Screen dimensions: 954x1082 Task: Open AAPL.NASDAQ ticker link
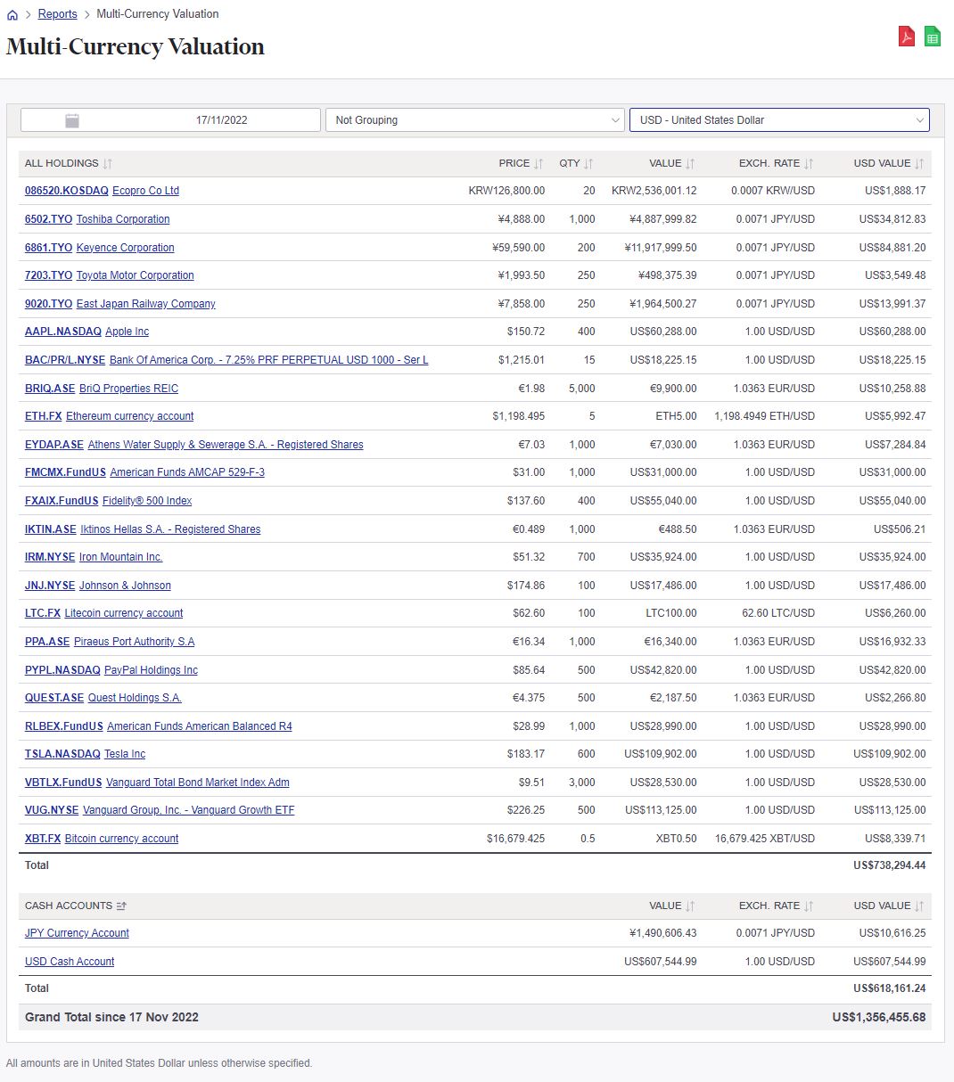point(63,332)
